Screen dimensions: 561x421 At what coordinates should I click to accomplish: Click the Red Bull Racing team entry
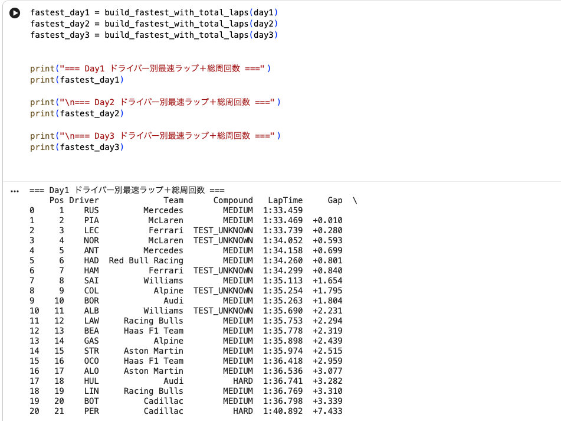click(146, 260)
